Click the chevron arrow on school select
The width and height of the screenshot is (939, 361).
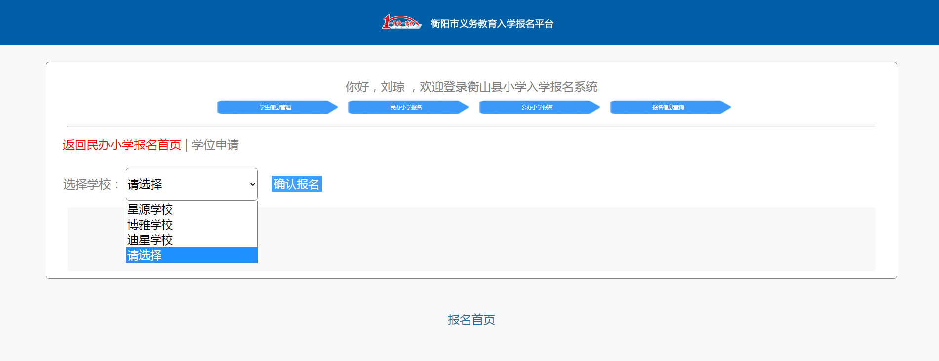(x=252, y=184)
